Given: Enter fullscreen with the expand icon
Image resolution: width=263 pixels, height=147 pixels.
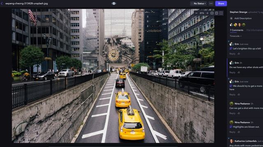Looking at the screenshot, I should pyautogui.click(x=221, y=13).
